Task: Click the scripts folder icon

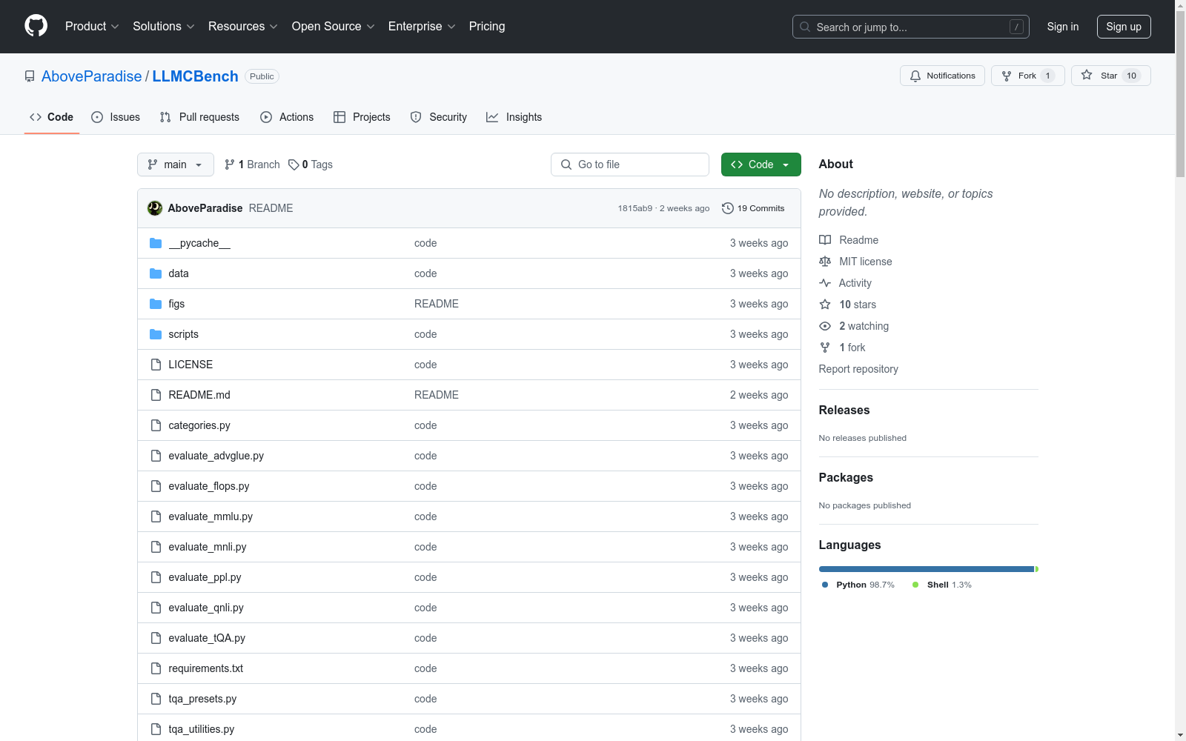Action: click(156, 334)
